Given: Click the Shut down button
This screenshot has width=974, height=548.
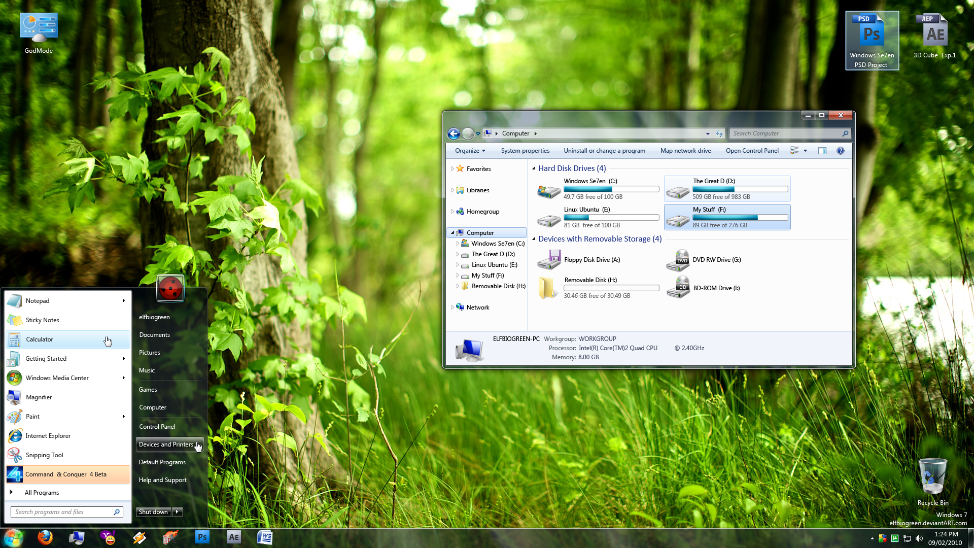Looking at the screenshot, I should pyautogui.click(x=154, y=512).
